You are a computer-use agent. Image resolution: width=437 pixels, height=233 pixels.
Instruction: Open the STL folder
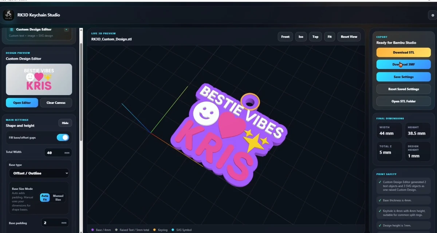tap(403, 101)
